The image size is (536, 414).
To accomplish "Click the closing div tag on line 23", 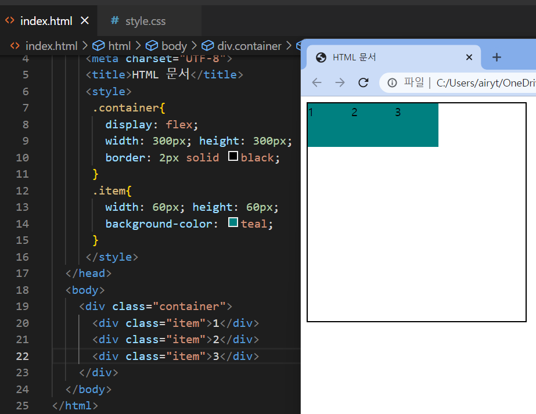I will coord(99,372).
